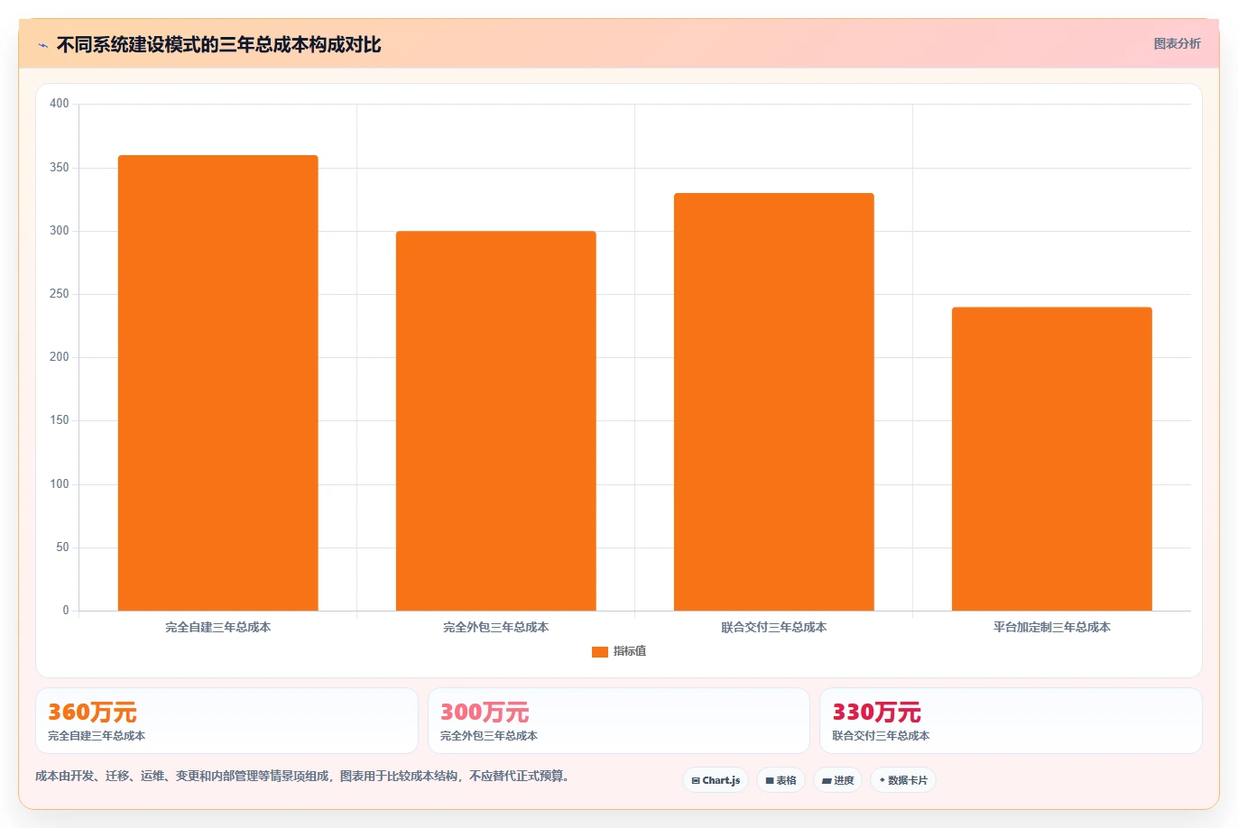Click the y-axis value 50

(62, 547)
